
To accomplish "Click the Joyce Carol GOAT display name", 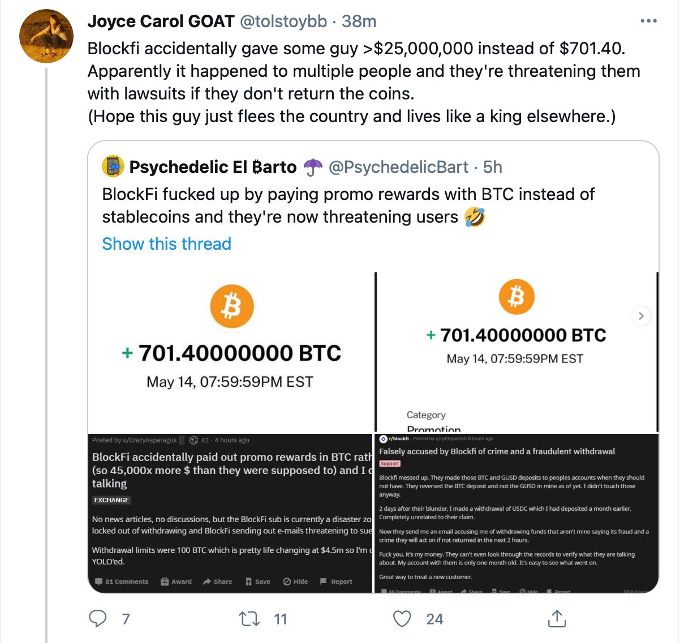I will 161,21.
